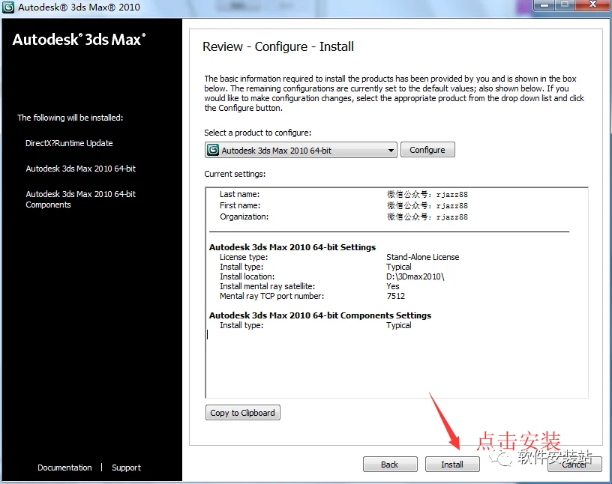Open the Documentation link
Image resolution: width=612 pixels, height=484 pixels.
[64, 468]
